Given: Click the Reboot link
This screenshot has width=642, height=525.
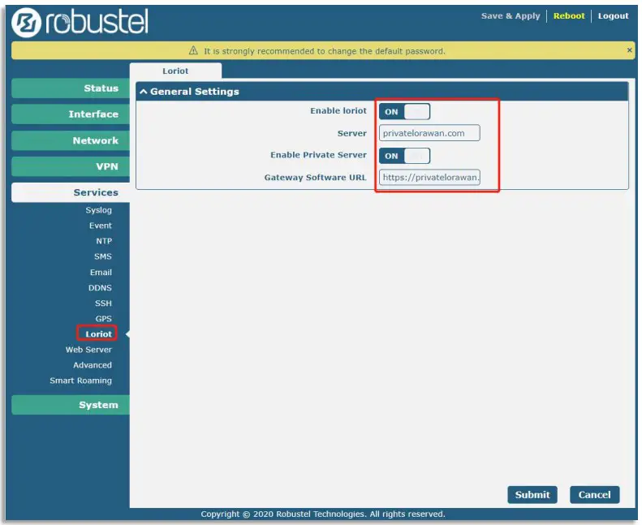Looking at the screenshot, I should tap(569, 16).
